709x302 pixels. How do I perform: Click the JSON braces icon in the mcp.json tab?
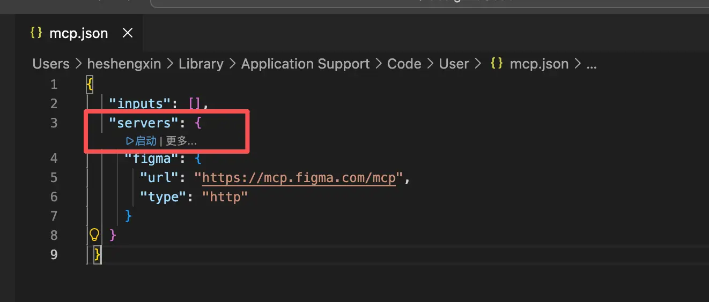coord(36,33)
